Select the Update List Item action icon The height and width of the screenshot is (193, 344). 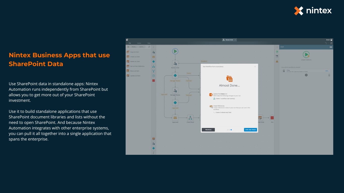coord(128,76)
